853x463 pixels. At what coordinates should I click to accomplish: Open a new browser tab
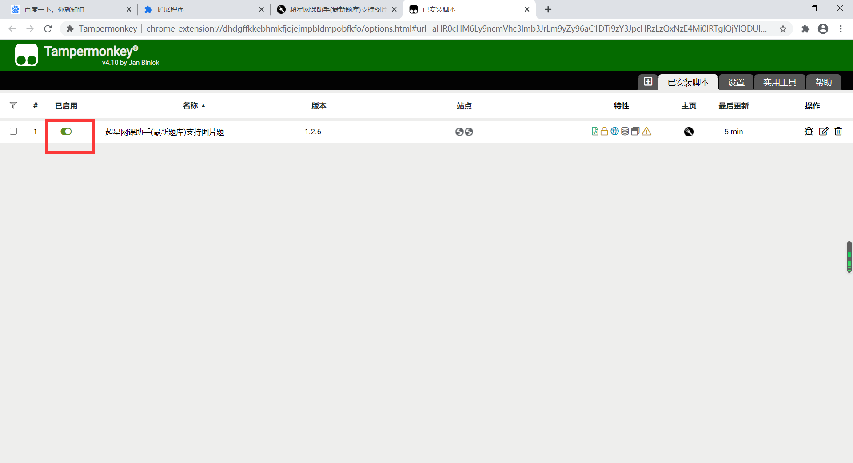[548, 9]
